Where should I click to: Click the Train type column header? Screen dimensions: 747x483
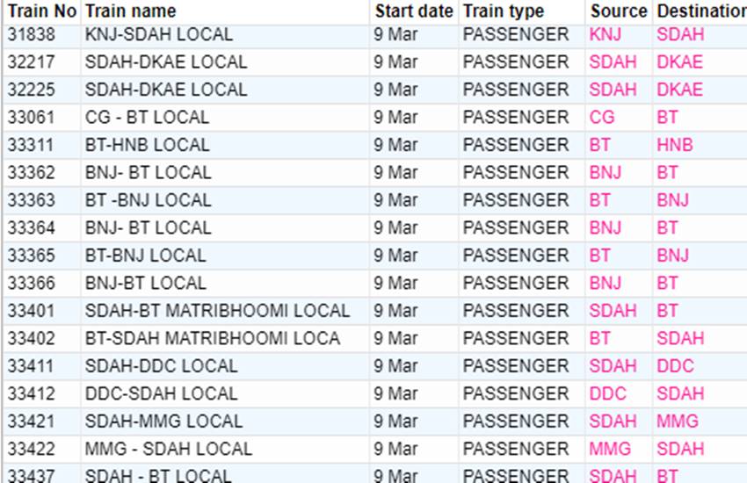click(504, 11)
